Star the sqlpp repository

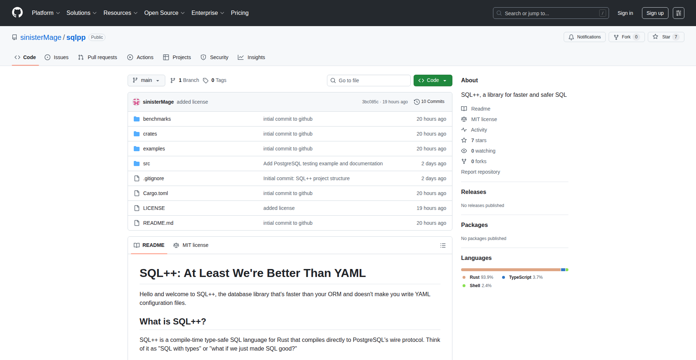pos(666,37)
